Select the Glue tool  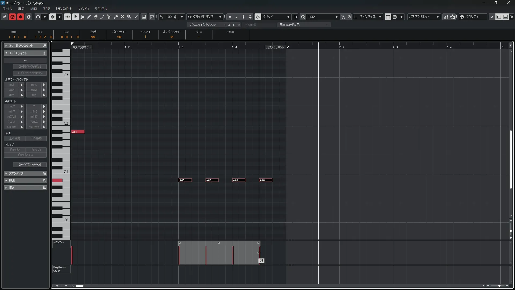click(116, 17)
